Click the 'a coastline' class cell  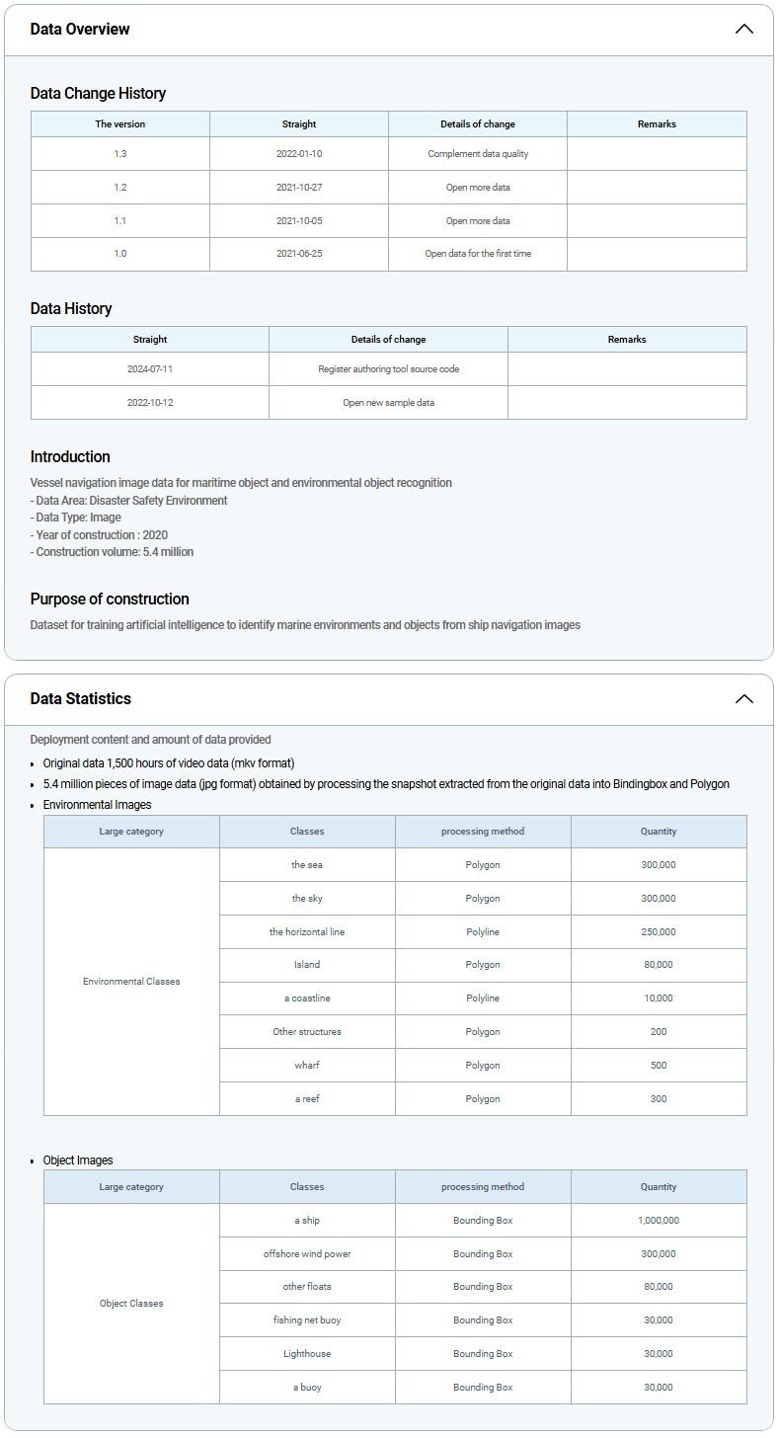307,999
